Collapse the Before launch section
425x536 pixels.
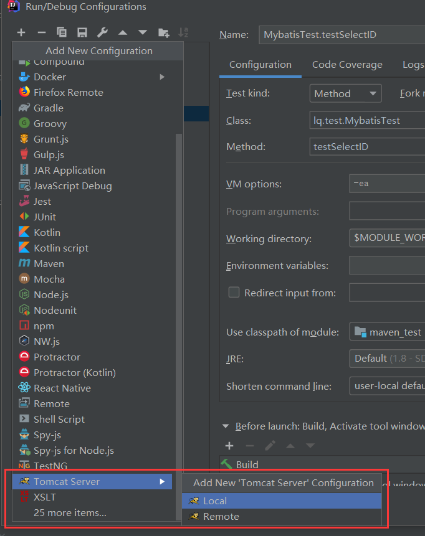pos(226,426)
